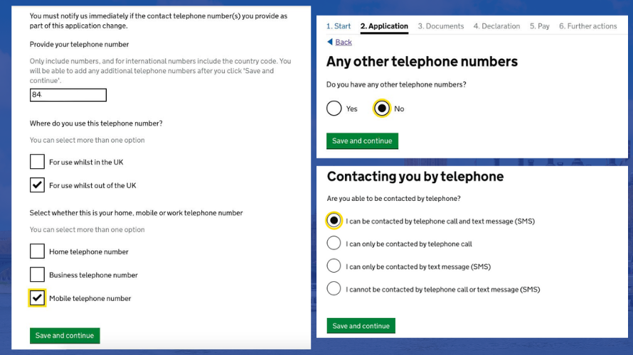Check the Home telephone number box
Viewport: 633px width, 355px height.
37,251
